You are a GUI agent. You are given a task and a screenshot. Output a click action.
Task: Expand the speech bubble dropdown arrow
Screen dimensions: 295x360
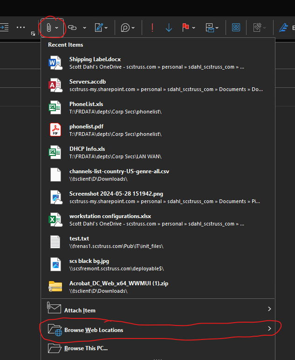(133, 28)
